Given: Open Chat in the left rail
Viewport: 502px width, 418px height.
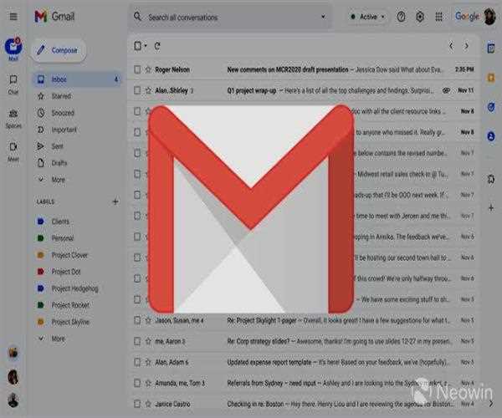Looking at the screenshot, I should point(13,84).
